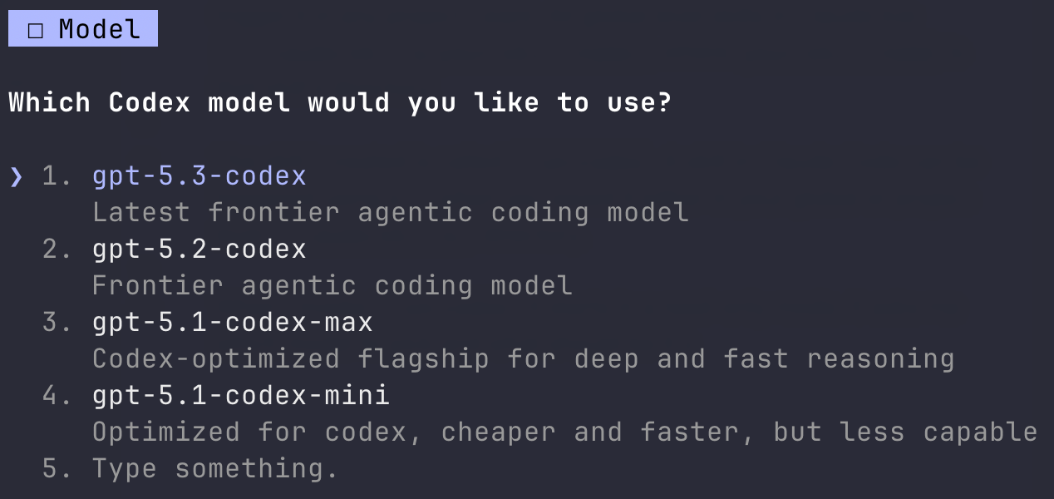Click the 'Frontier agentic coding model' description
Viewport: 1054px width, 499px height.
pos(332,285)
